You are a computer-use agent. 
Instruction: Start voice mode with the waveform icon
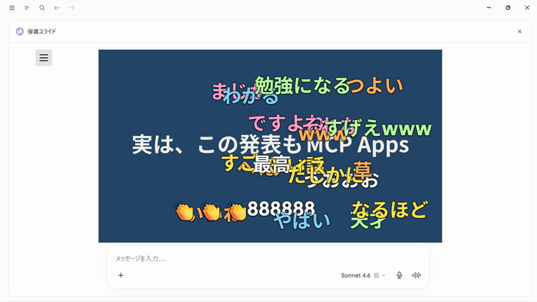[416, 276]
